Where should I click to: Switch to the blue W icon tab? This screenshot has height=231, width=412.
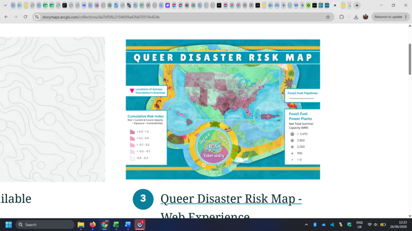(x=296, y=5)
